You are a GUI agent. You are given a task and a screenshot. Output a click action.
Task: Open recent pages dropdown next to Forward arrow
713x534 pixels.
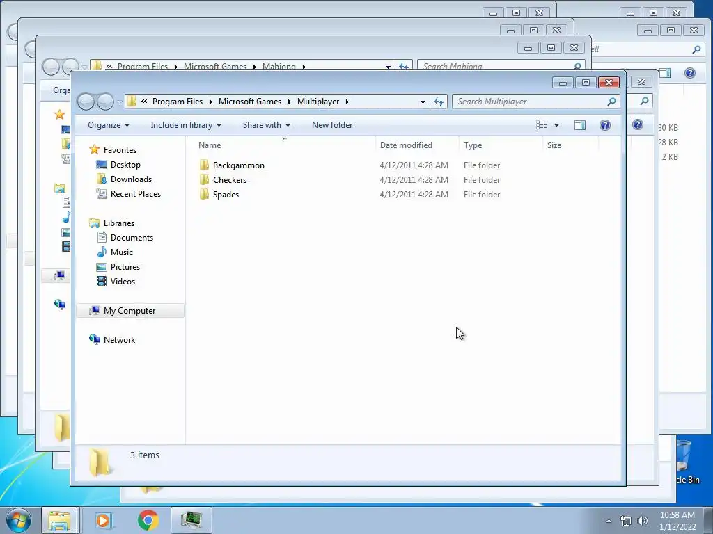click(x=119, y=102)
